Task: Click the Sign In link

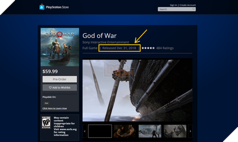Action: tap(173, 5)
